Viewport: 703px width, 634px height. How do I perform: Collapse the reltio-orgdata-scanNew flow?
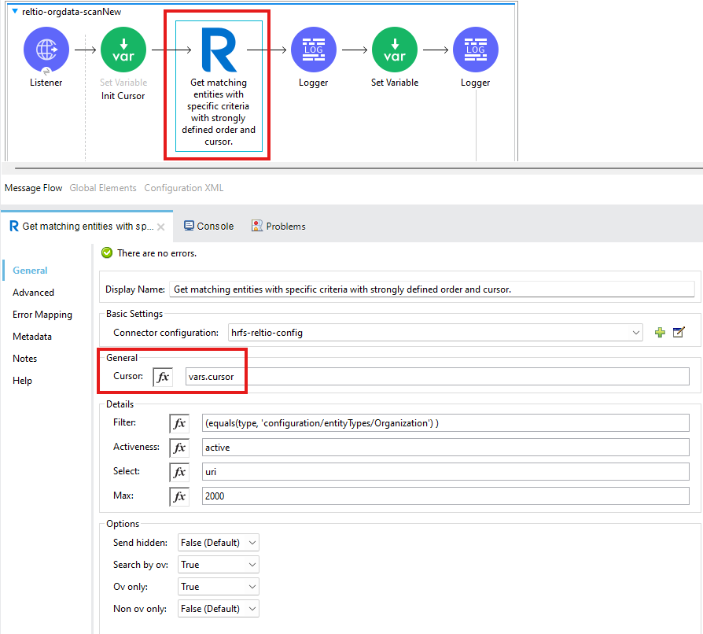[x=15, y=12]
